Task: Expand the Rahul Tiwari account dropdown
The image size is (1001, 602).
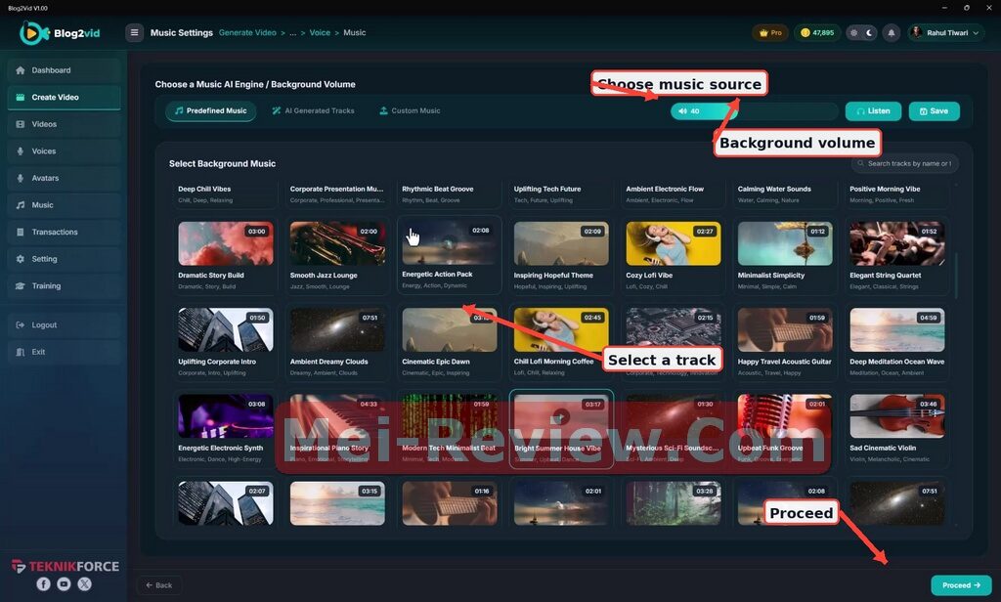Action: (x=946, y=32)
